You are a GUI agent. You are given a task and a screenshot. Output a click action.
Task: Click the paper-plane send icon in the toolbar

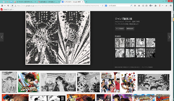click(166, 6)
